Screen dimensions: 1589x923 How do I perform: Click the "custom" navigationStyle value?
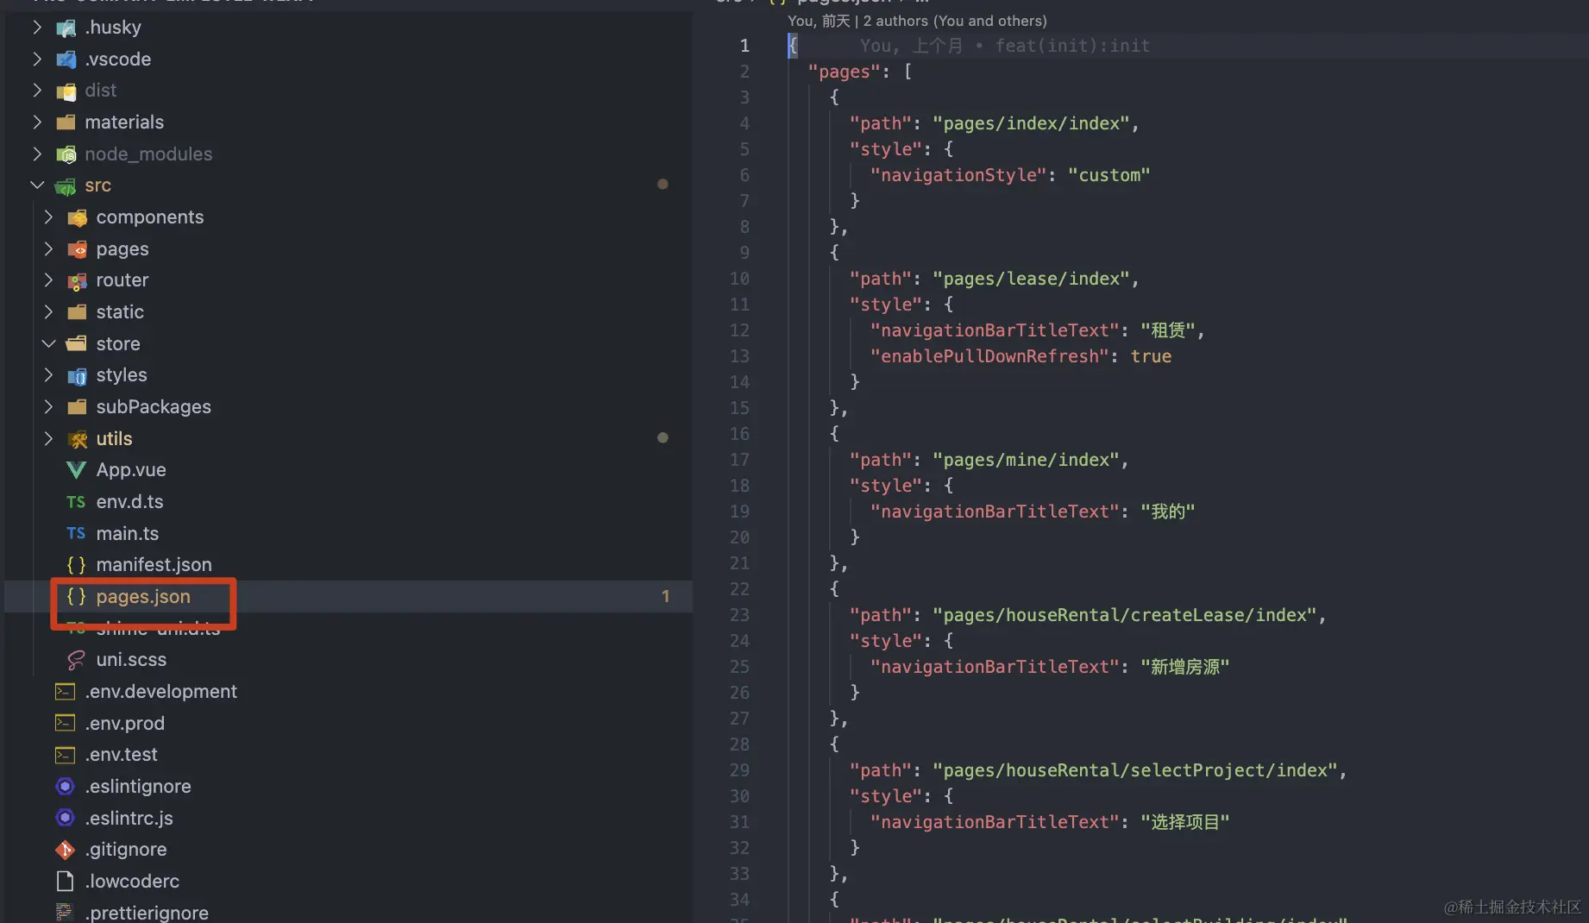click(1109, 175)
